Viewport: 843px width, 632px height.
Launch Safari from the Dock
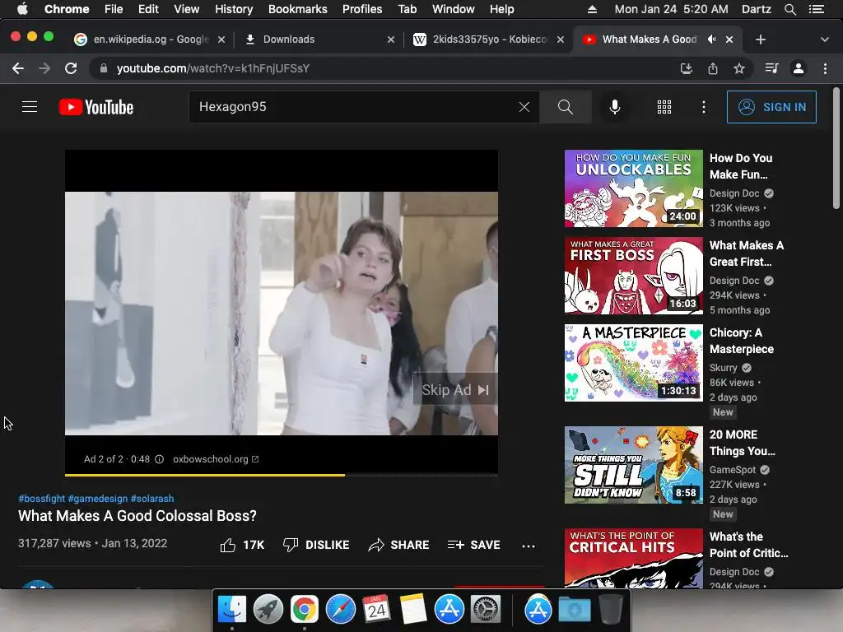[x=341, y=610]
